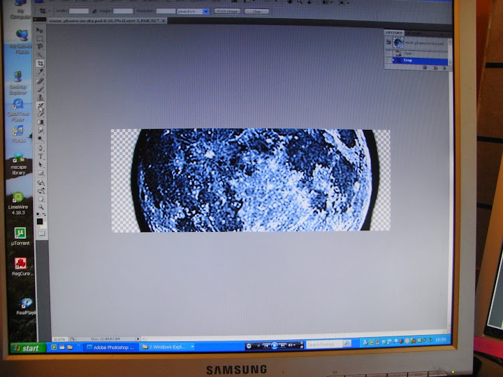The height and width of the screenshot is (377, 503).
Task: Select the Brush tool
Action: tap(40, 89)
